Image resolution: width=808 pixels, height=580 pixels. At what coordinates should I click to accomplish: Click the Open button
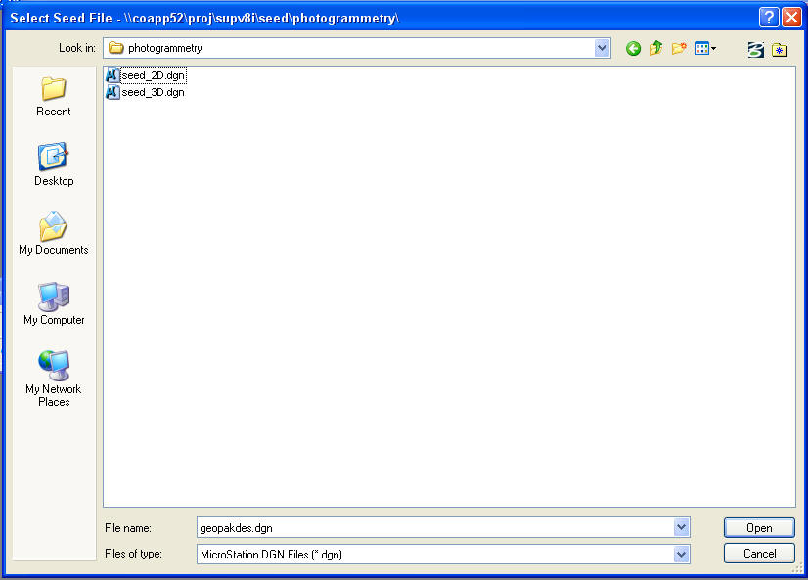pos(759,527)
